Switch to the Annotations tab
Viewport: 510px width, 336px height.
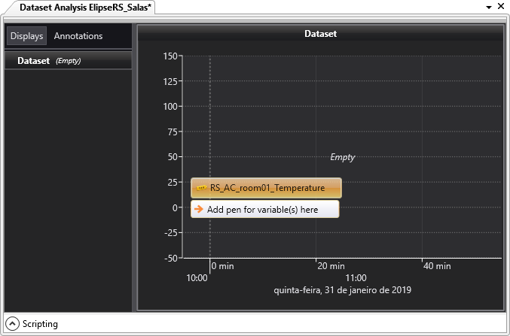tap(78, 36)
